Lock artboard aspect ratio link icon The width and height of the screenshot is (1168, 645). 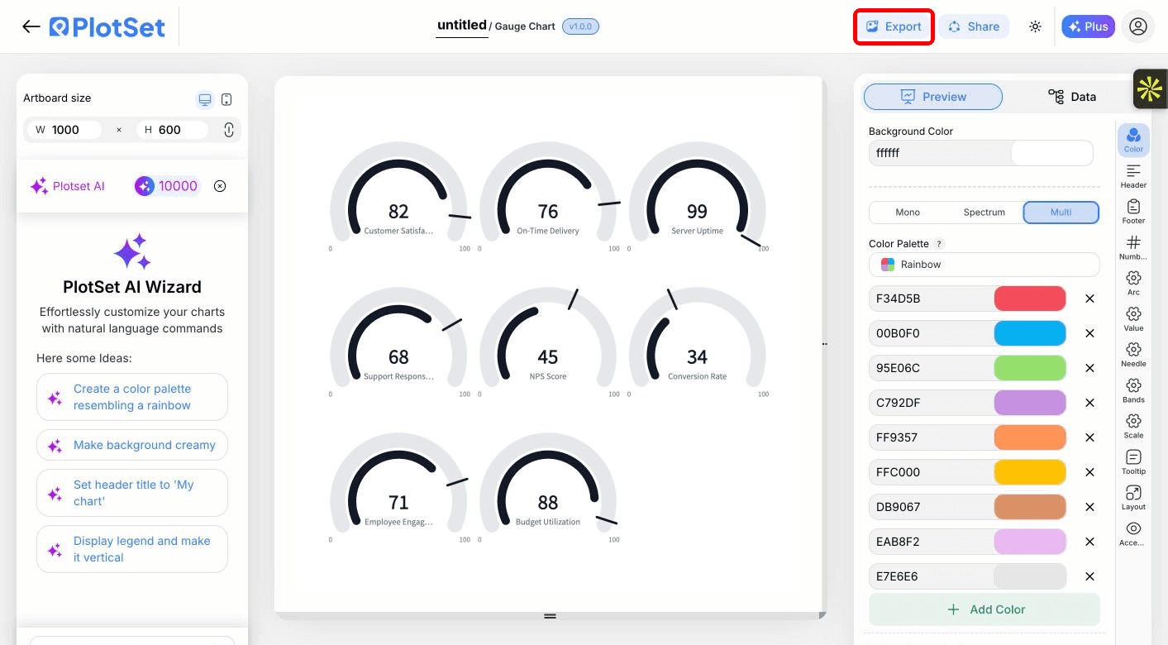(x=229, y=130)
